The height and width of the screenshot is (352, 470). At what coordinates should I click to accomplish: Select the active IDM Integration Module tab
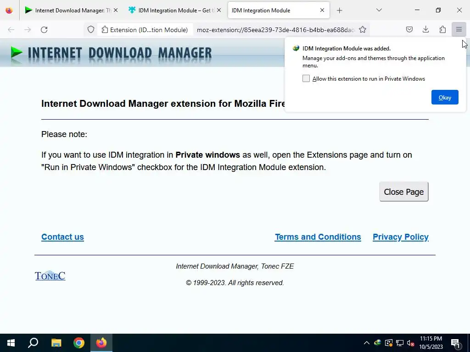point(279,10)
